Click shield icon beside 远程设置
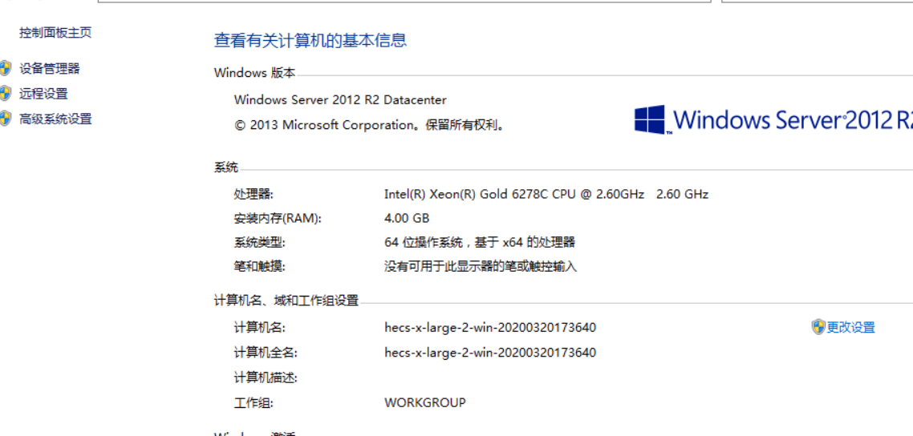Image resolution: width=913 pixels, height=436 pixels. point(6,94)
